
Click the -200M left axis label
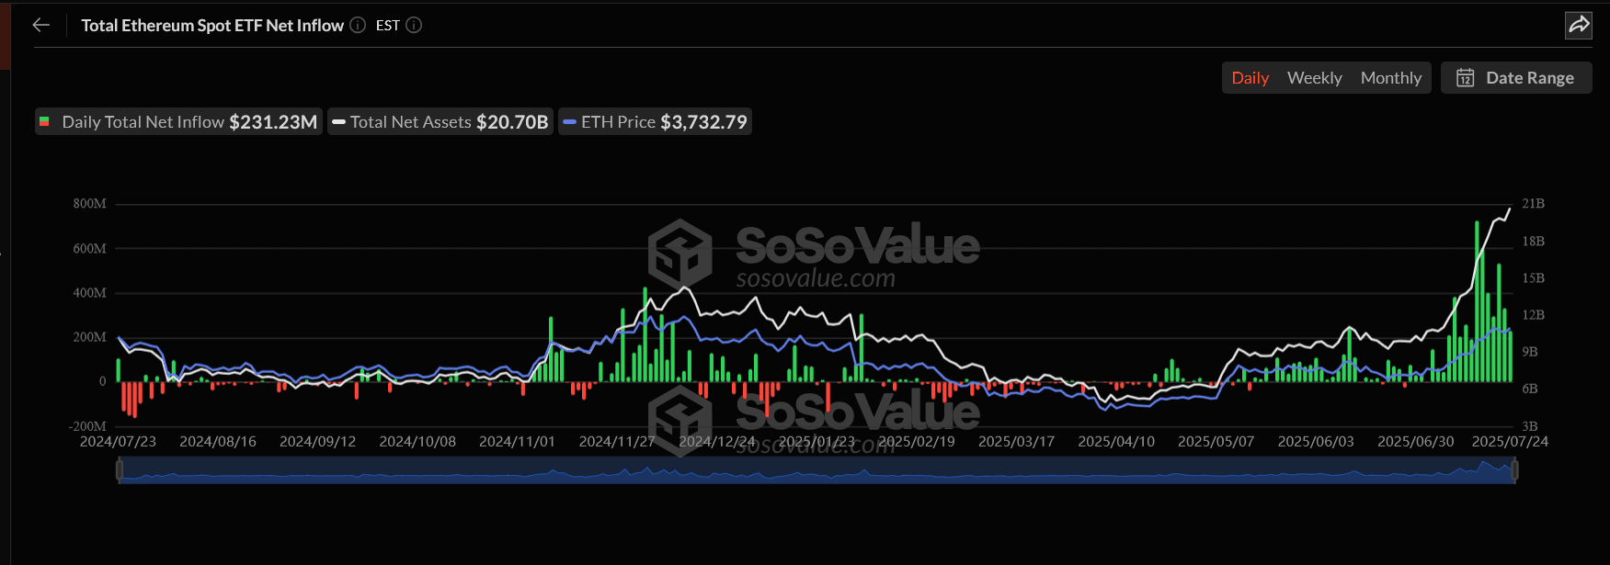tap(87, 427)
